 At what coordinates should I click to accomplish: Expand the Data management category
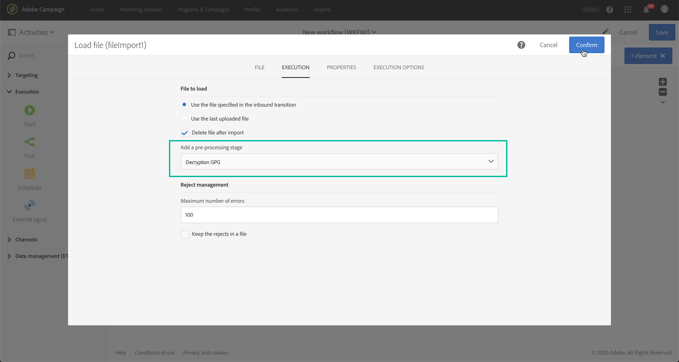click(9, 256)
